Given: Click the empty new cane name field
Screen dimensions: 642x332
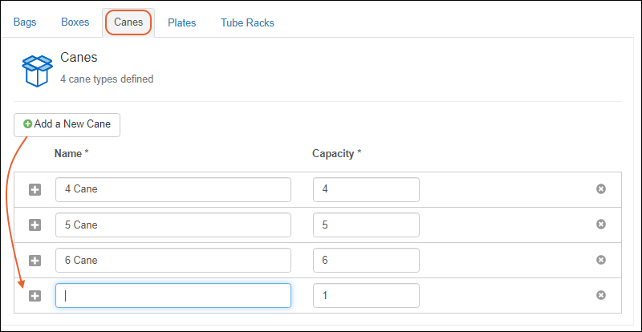Looking at the screenshot, I should tap(173, 295).
